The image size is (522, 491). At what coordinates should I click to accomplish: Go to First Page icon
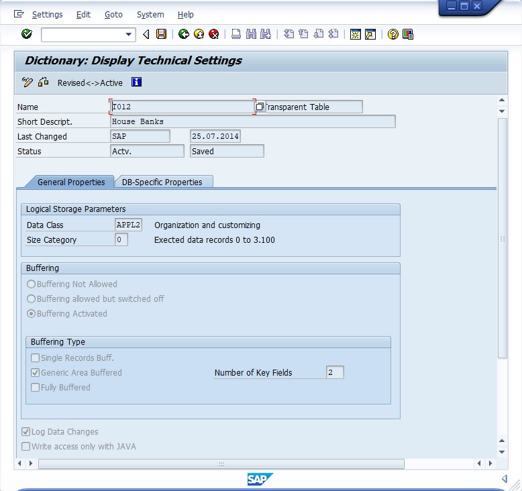(289, 34)
